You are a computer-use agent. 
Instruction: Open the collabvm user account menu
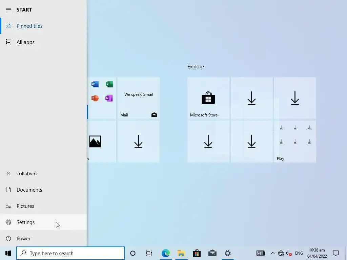pos(43,174)
